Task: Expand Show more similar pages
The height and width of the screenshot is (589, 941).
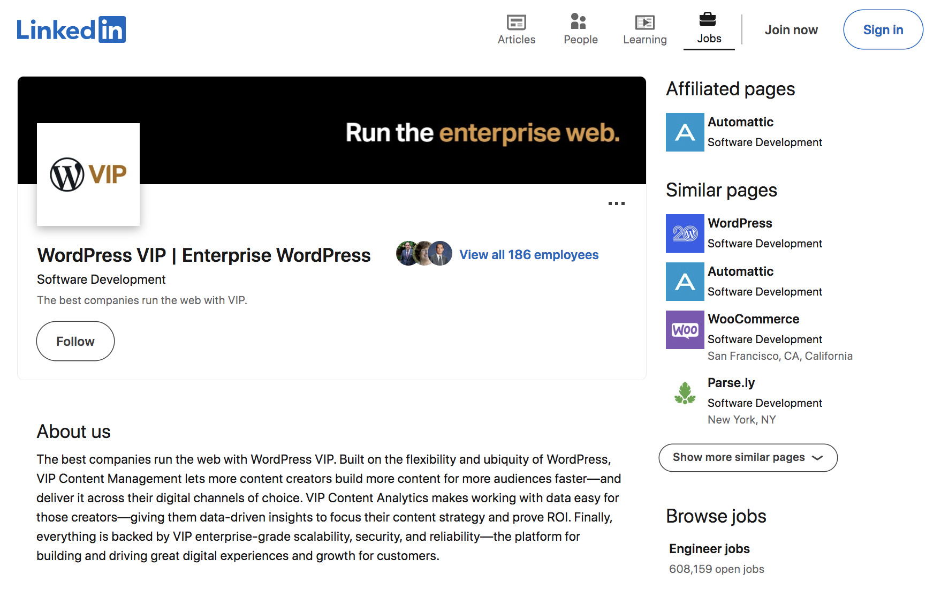Action: (748, 458)
